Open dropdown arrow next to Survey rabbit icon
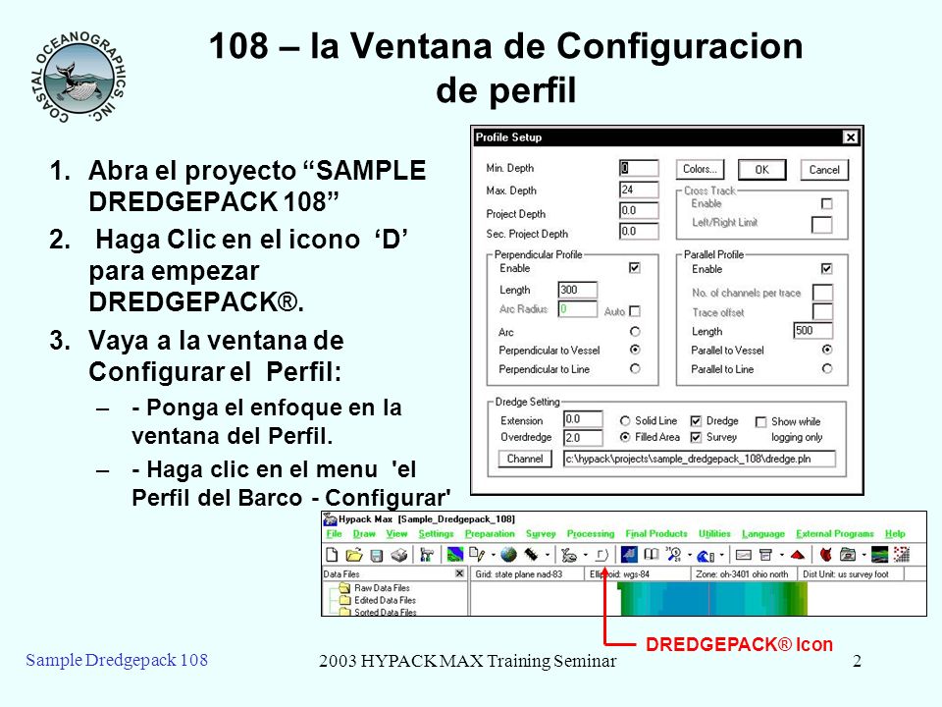Screen dimensions: 942x707 [x=585, y=555]
